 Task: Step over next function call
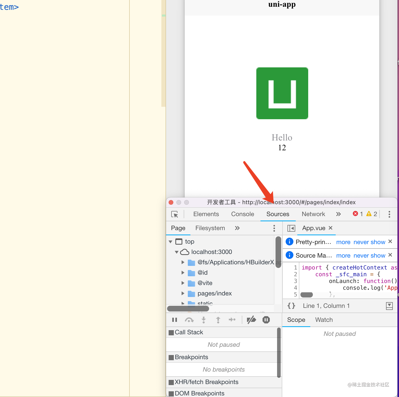click(x=189, y=320)
